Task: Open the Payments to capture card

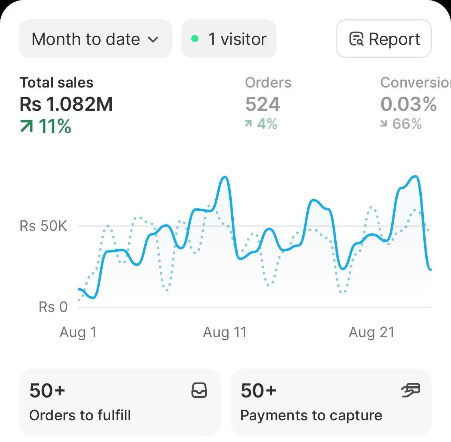Action: click(331, 402)
